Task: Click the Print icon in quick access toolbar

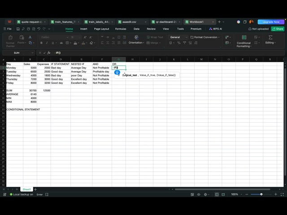Action: click(28, 29)
